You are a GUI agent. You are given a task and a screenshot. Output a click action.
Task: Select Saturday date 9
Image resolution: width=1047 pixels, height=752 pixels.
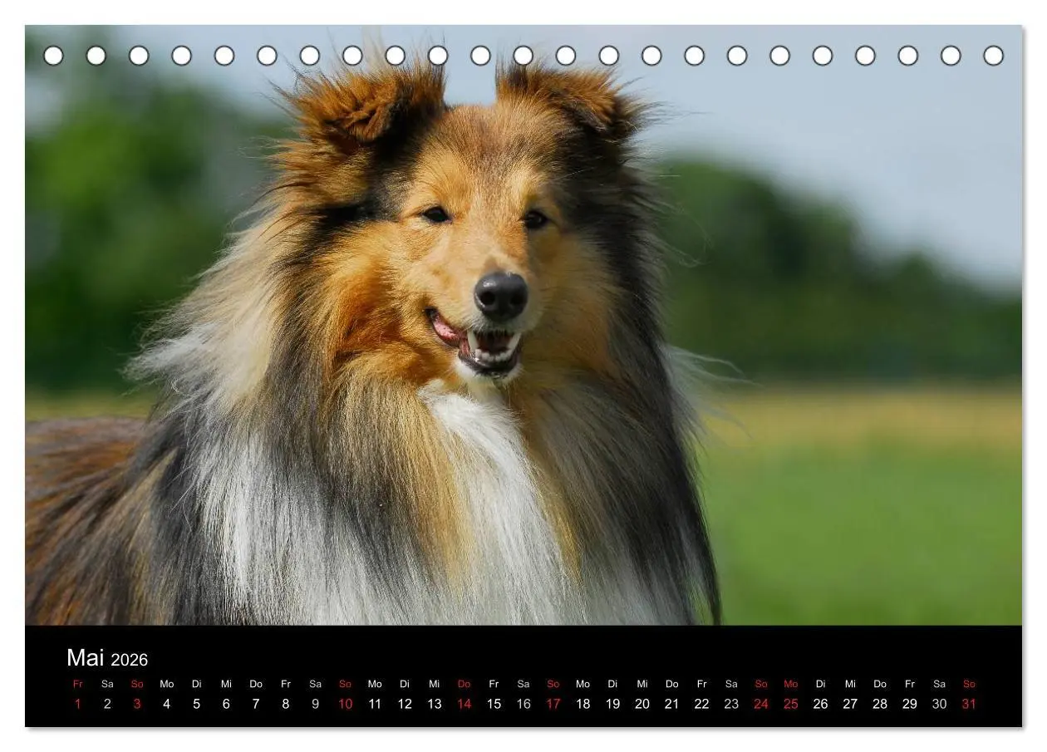pos(316,704)
